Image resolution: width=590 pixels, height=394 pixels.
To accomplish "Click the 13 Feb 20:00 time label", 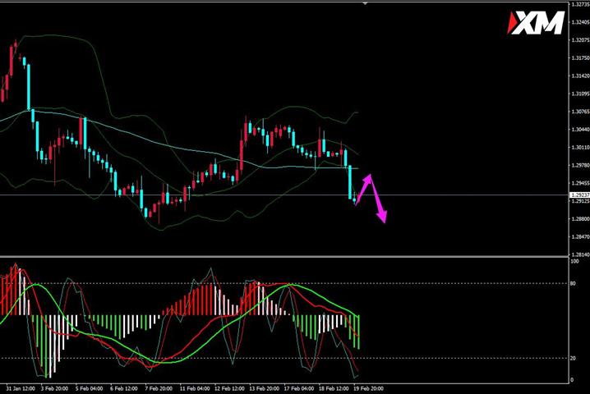I will pos(265,388).
